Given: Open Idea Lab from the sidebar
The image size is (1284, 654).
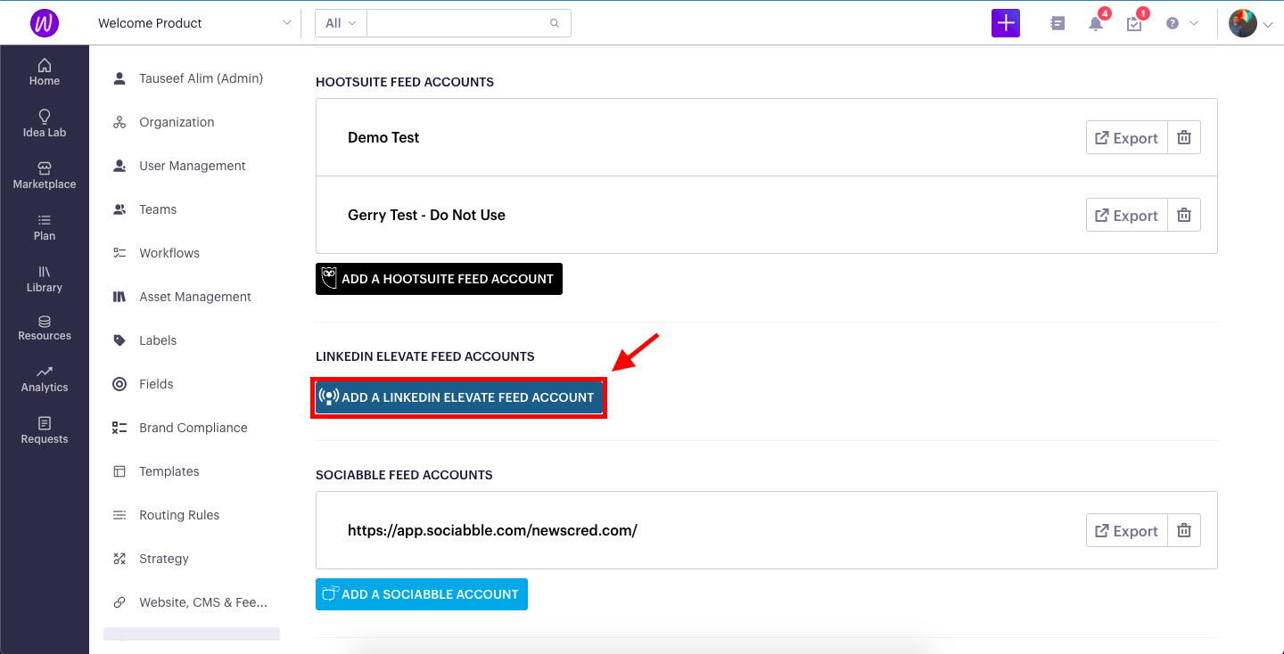Looking at the screenshot, I should point(45,124).
